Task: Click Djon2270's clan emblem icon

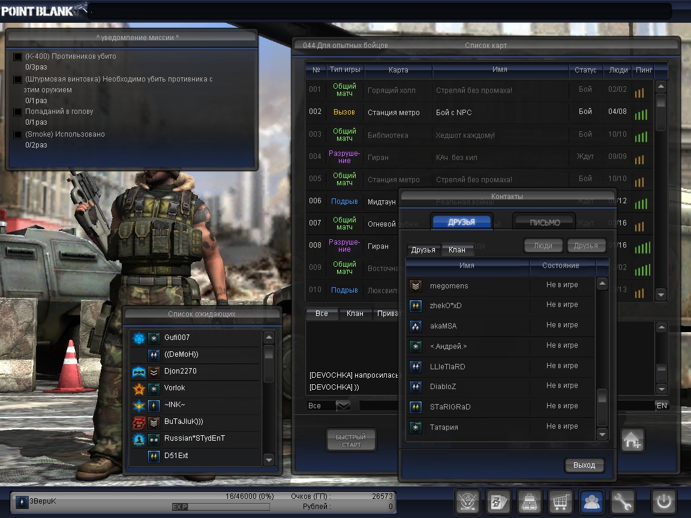Action: point(139,372)
